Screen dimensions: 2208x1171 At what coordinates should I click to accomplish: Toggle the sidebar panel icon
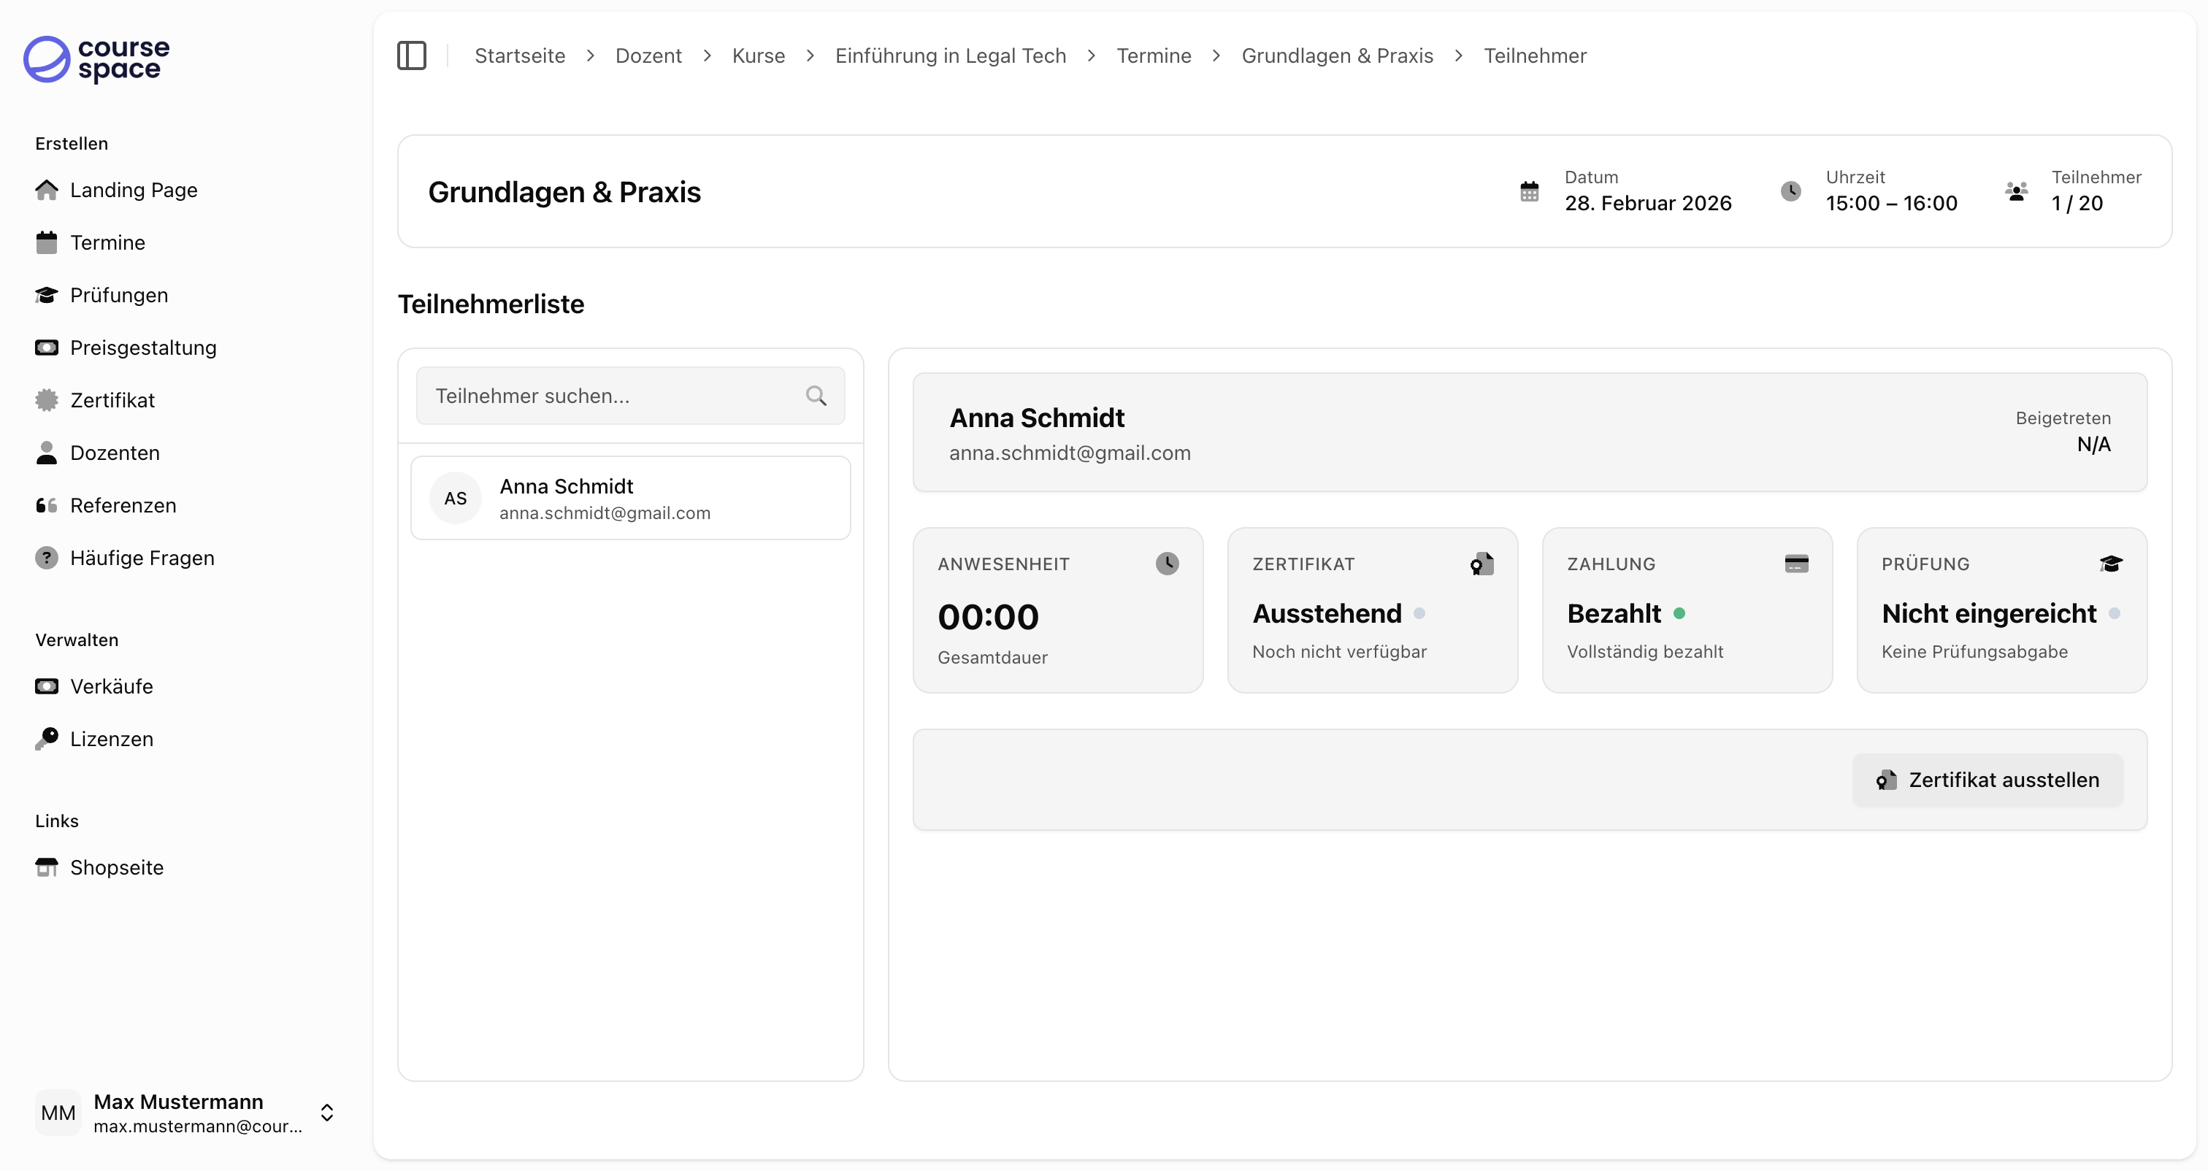point(411,55)
